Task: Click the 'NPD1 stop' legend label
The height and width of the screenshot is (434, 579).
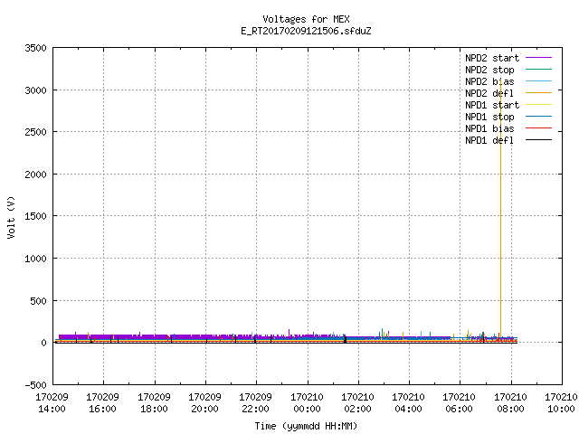Action: coord(489,117)
